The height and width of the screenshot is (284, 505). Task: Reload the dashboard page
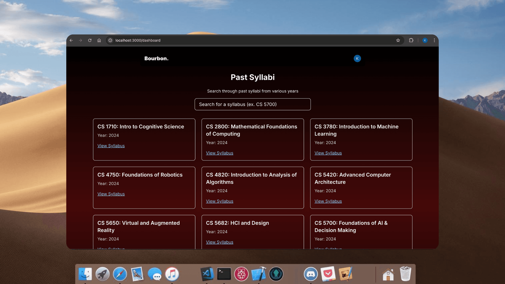point(90,40)
